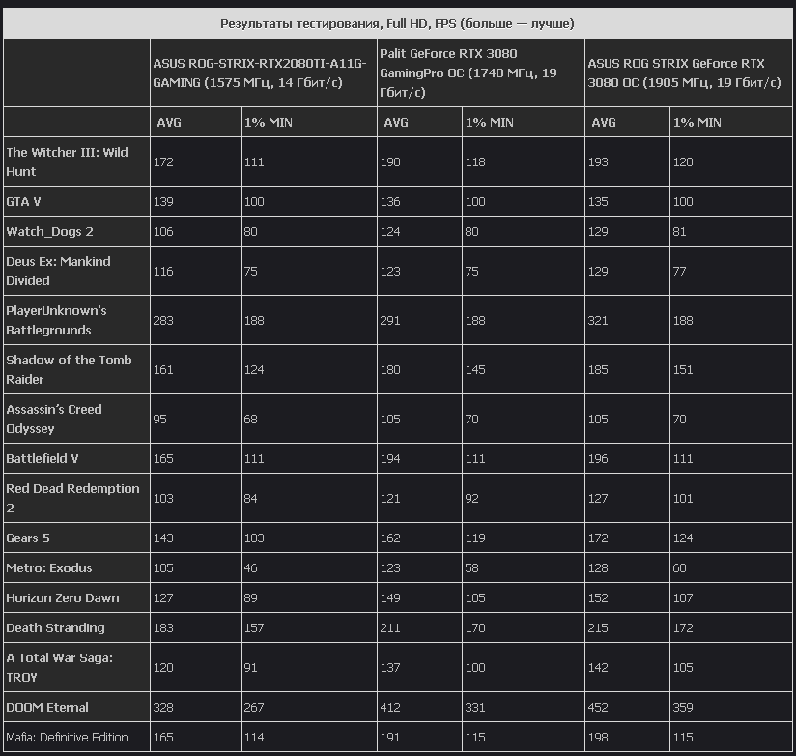This screenshot has height=756, width=796.
Task: Click Assassin's Creed Odyssey value 68
Action: pos(250,420)
